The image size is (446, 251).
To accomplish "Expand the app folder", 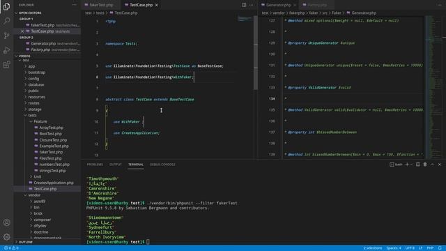I will [31, 66].
